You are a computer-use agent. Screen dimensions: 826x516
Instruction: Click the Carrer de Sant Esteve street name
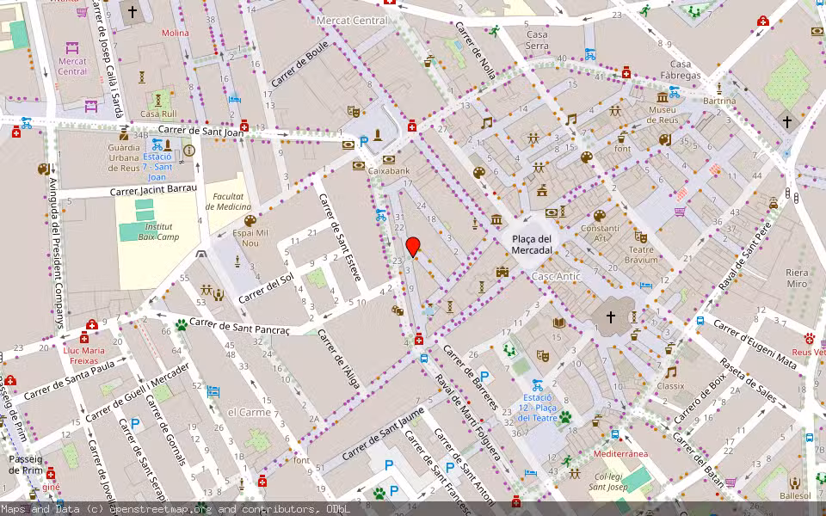pyautogui.click(x=341, y=237)
